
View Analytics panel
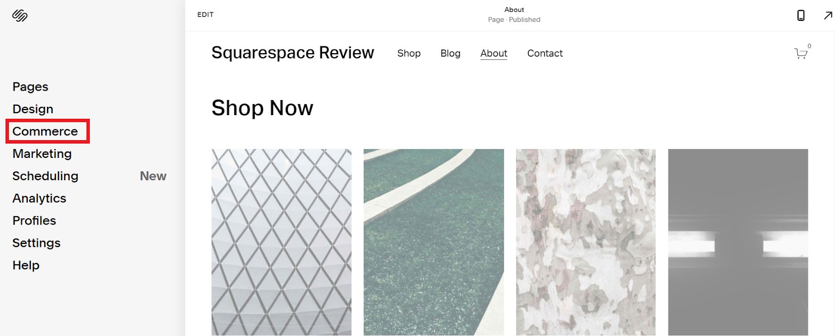pyautogui.click(x=39, y=198)
